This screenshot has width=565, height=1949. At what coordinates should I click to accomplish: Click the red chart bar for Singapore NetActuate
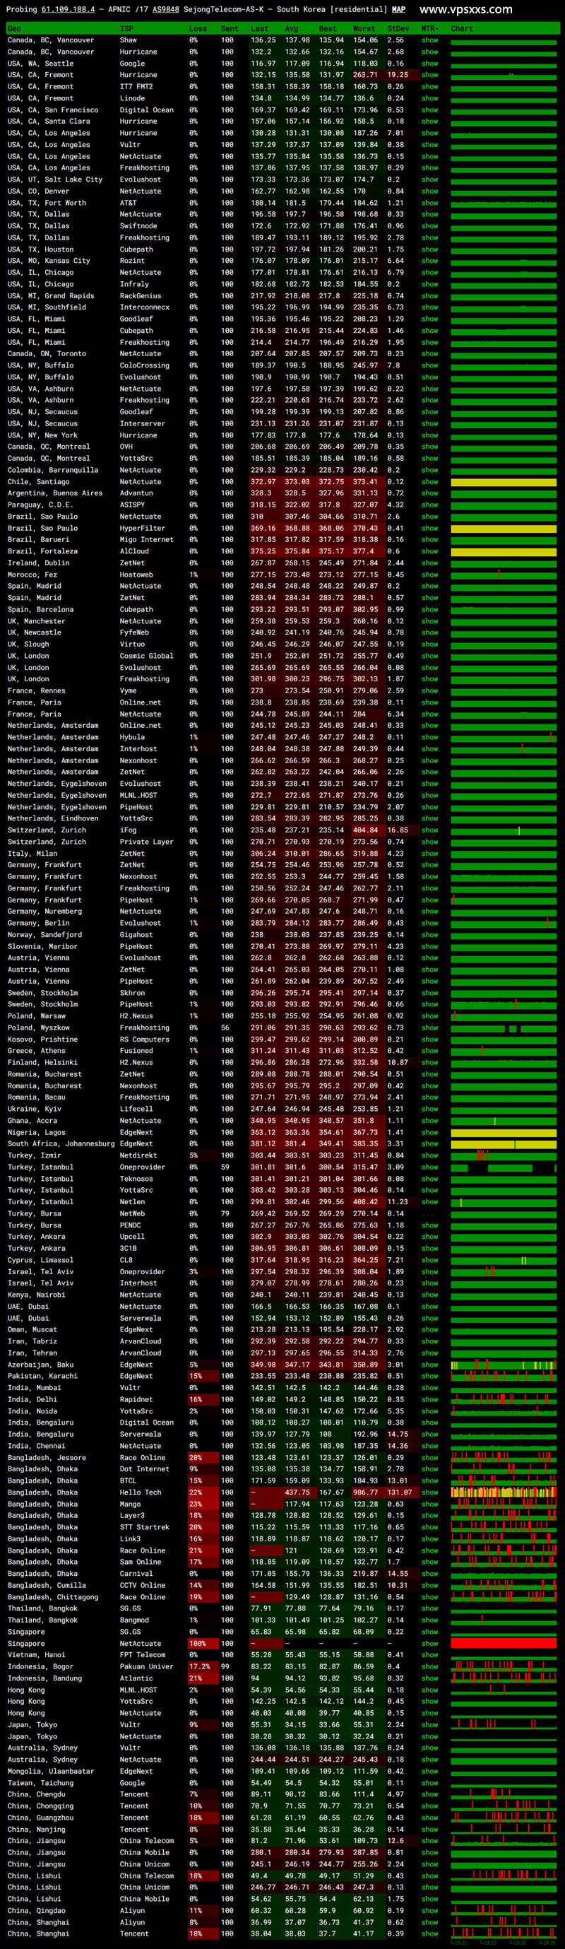pyautogui.click(x=504, y=1643)
